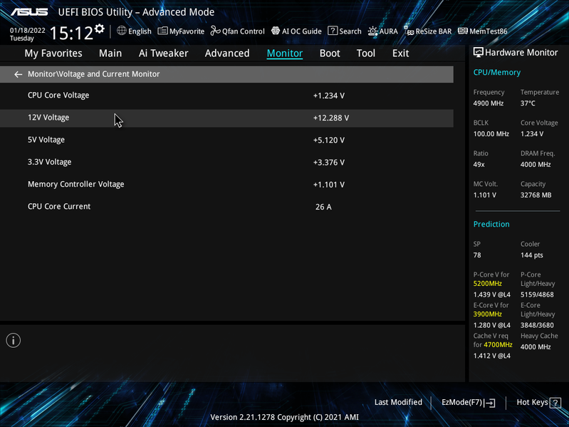Click the +5.120 V value
Viewport: 569px width, 427px height.
tap(329, 140)
